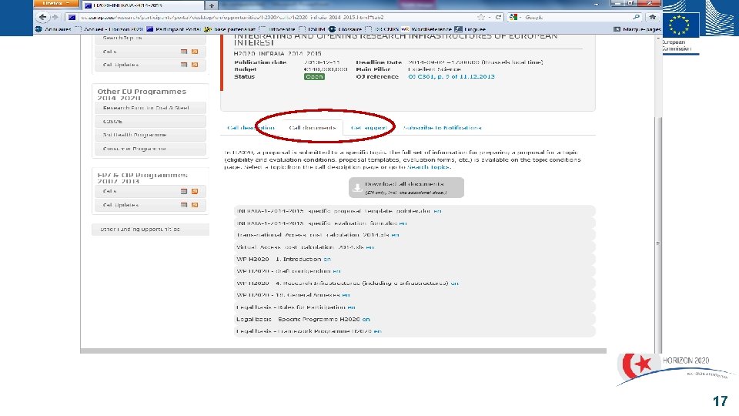The image size is (739, 416).
Task: Open 'en' for Trans-national Access cost calculation xls
Action: coord(395,235)
